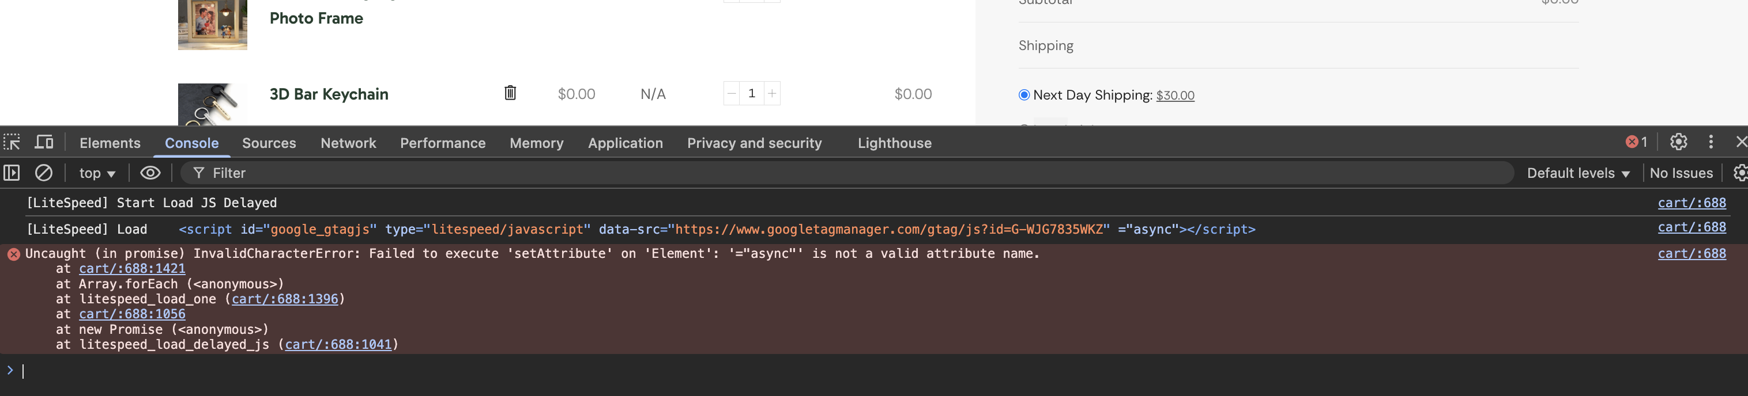
Task: Create a live expression with the eye icon
Action: click(x=150, y=173)
